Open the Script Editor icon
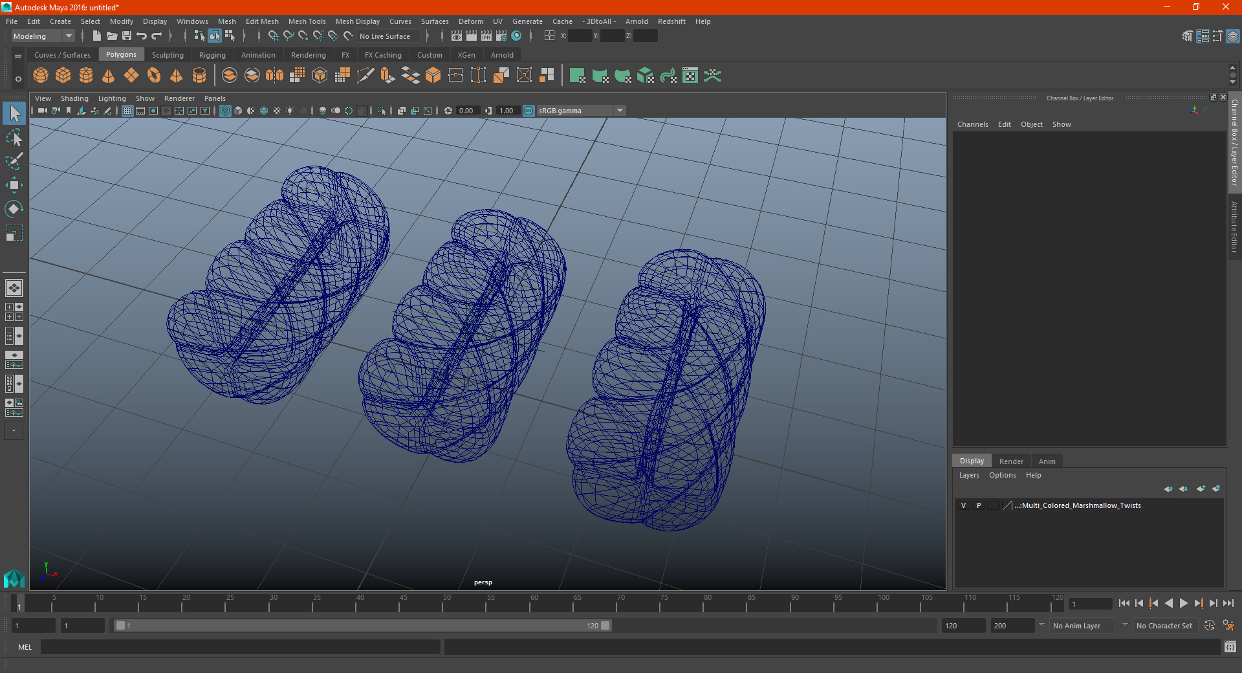 pyautogui.click(x=1230, y=646)
